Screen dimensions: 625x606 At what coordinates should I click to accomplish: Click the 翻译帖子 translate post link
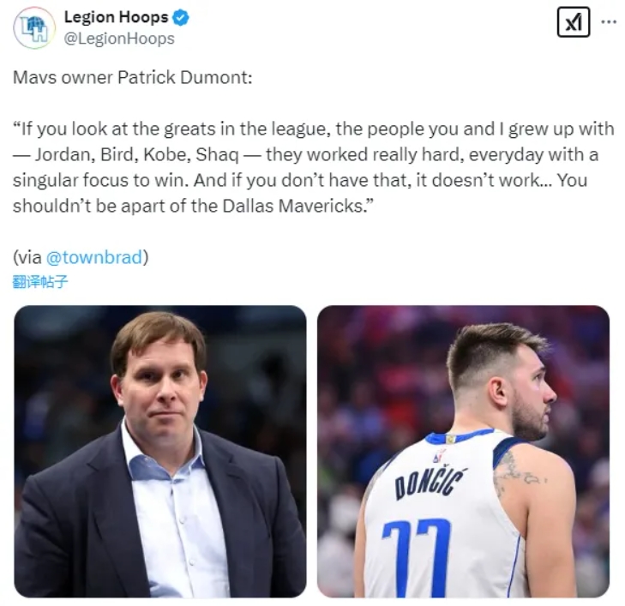40,282
